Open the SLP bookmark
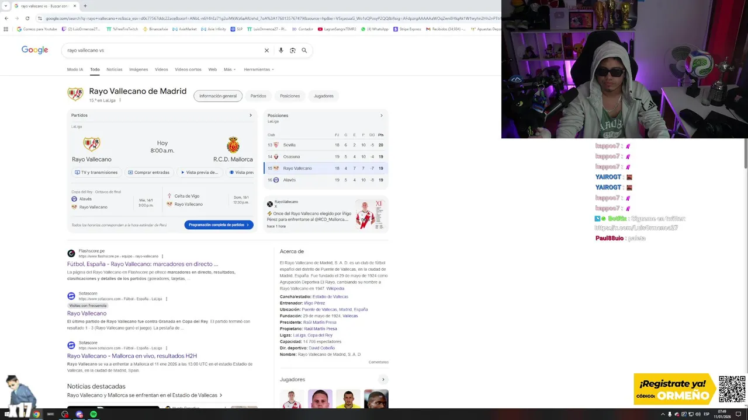 [237, 29]
